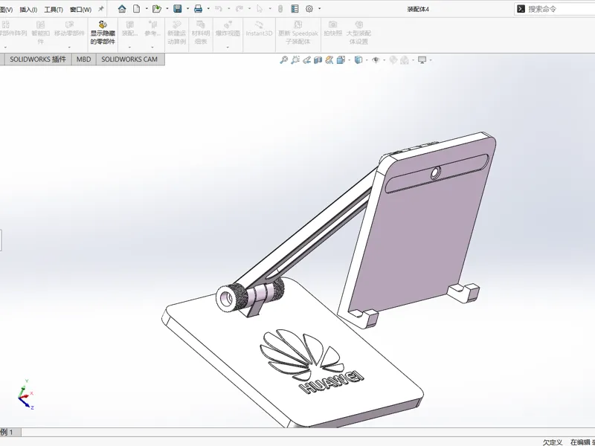Expand dropdown arrow next to New icon

pos(147,9)
